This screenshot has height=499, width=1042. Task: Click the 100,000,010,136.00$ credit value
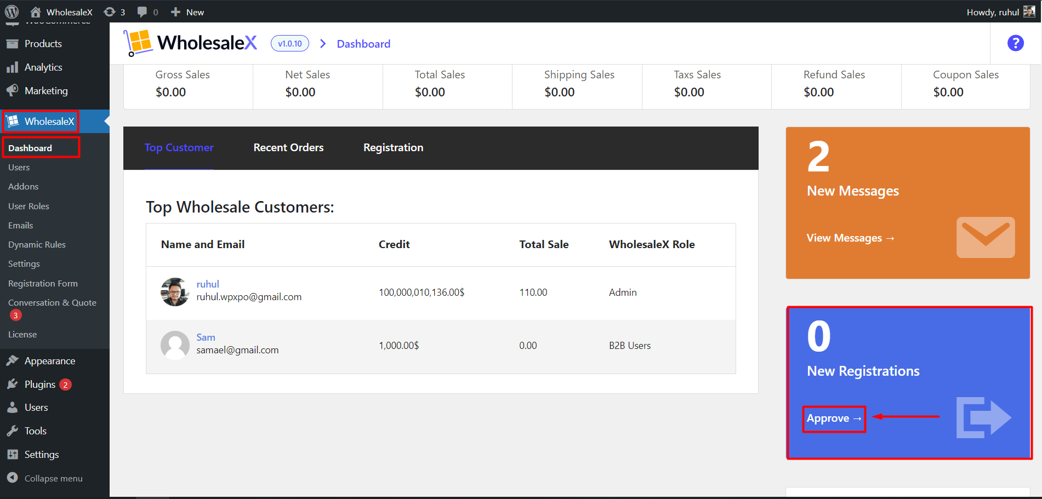[422, 292]
